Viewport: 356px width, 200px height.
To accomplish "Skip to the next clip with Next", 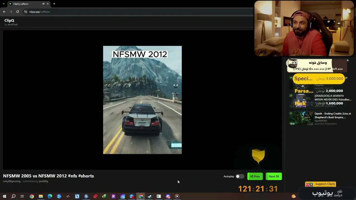I will 274,176.
